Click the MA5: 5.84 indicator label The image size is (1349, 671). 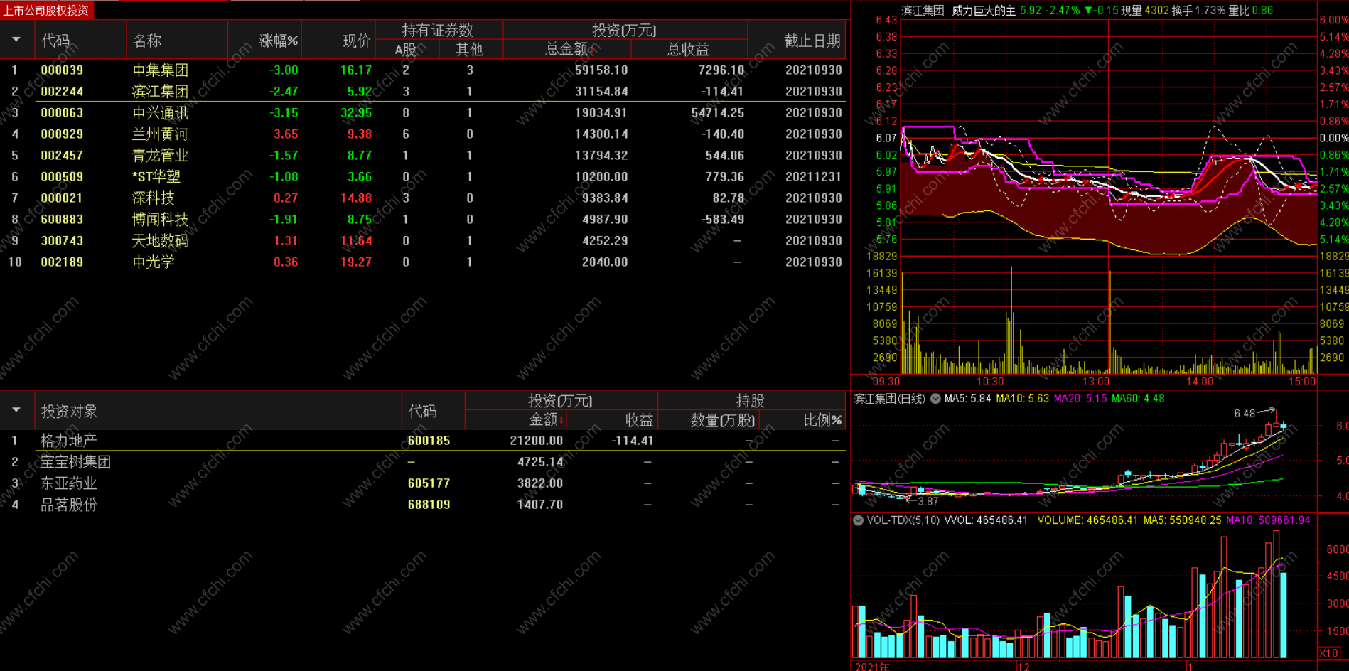click(x=967, y=399)
